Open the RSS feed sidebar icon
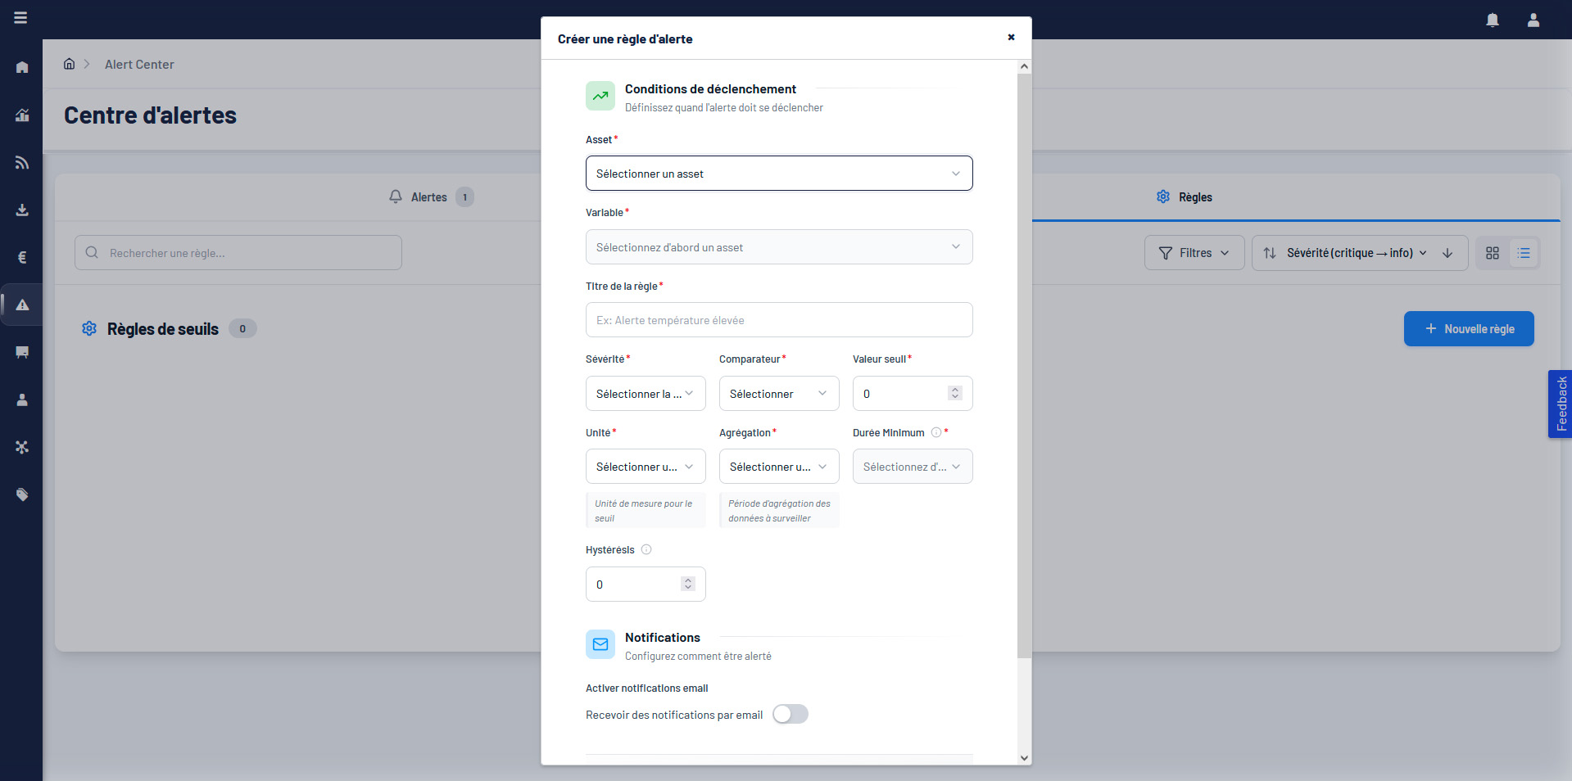The image size is (1572, 781). 22,162
